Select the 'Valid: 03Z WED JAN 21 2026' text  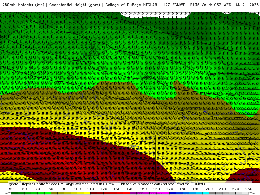click(230, 5)
